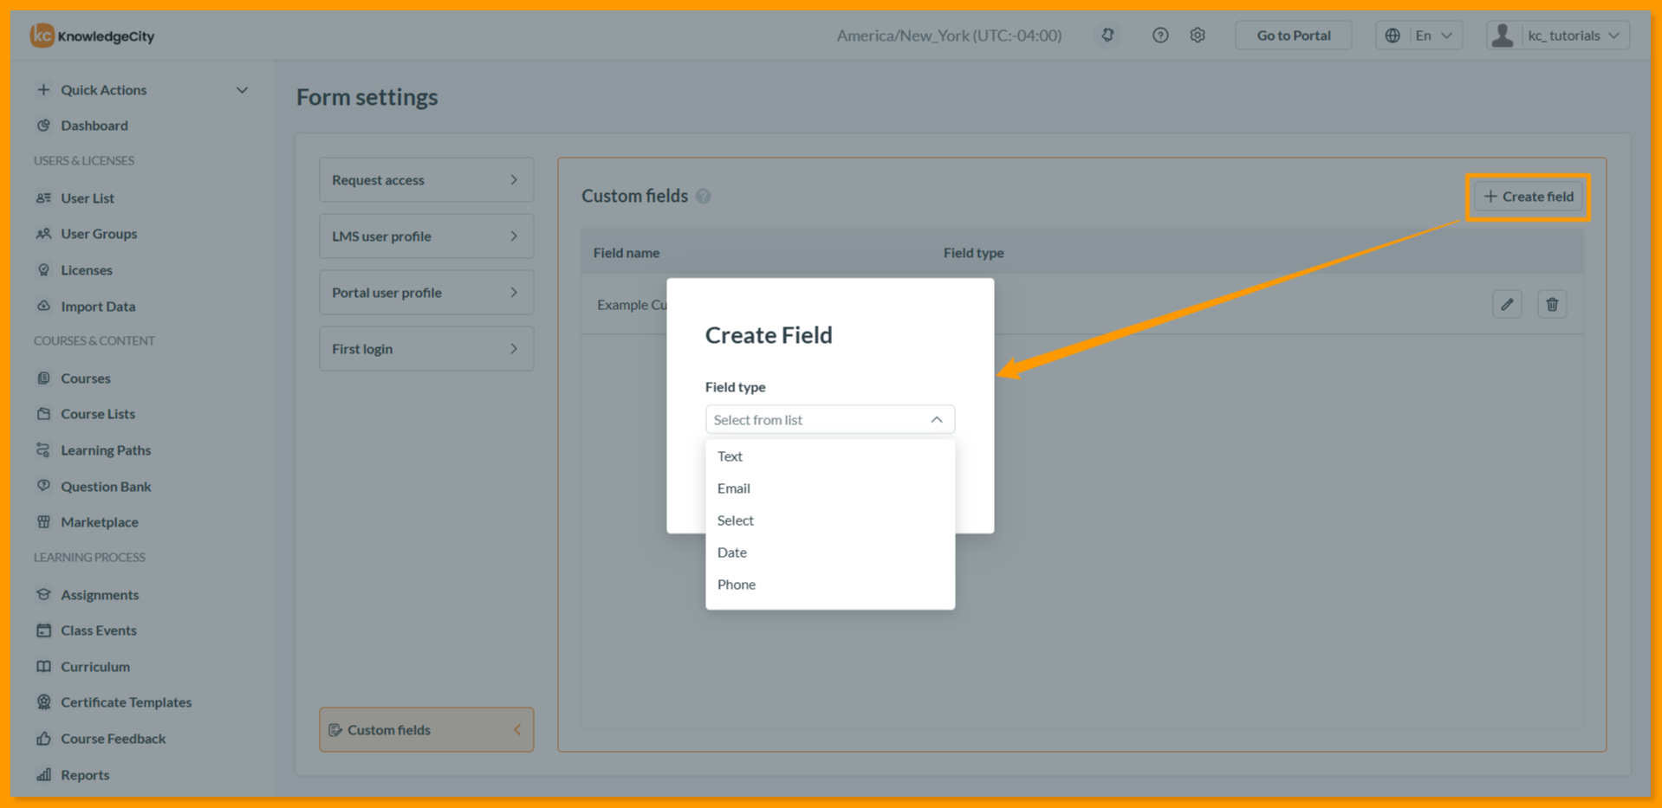This screenshot has height=808, width=1662.
Task: Click the KnowledgeCity logo
Action: coord(93,36)
